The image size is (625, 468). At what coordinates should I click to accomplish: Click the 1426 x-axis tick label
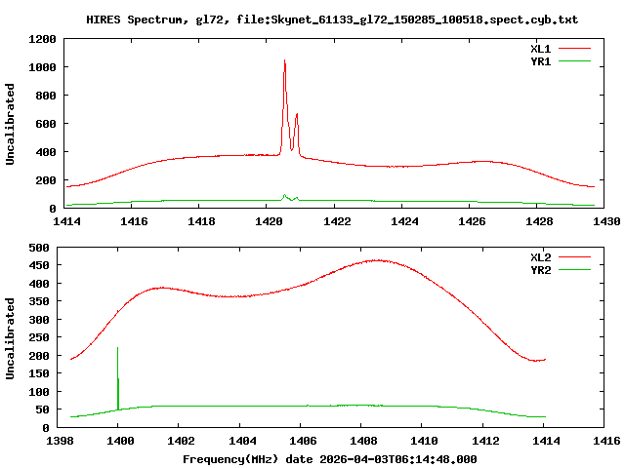coord(472,221)
